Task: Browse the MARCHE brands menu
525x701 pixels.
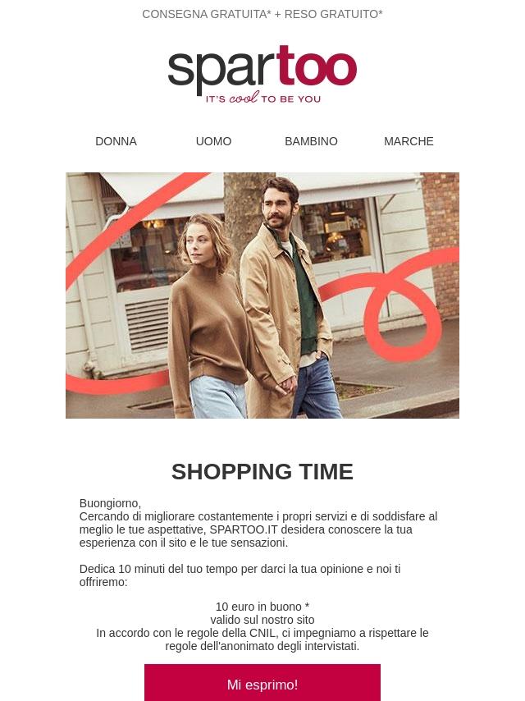Action: point(409,141)
